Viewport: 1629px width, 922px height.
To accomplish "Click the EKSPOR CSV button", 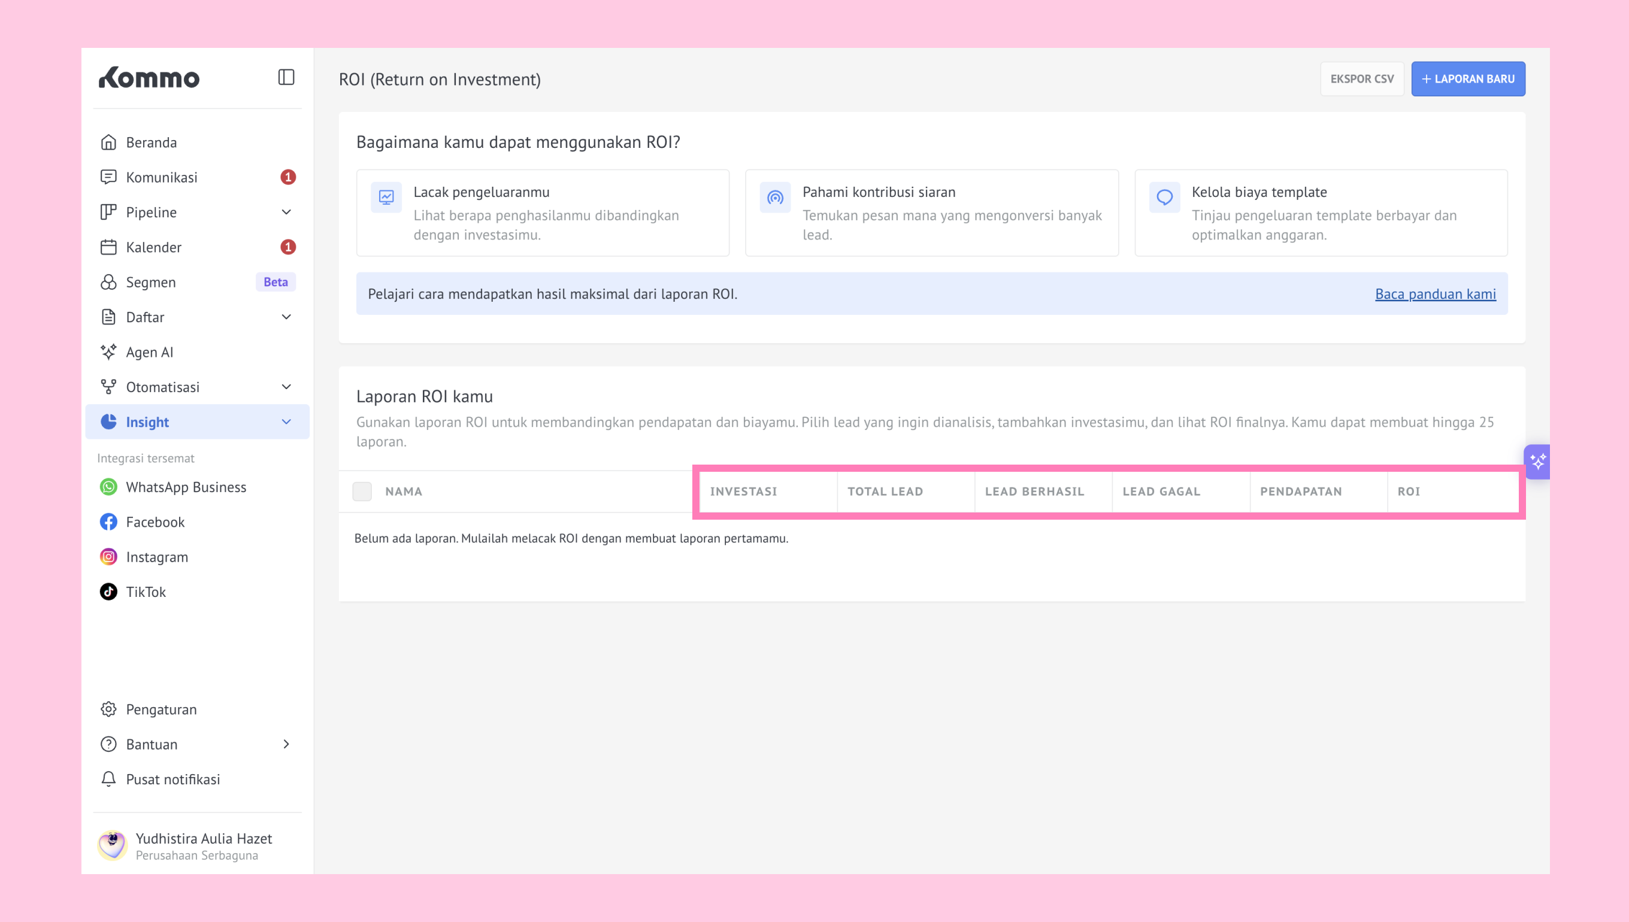I will click(1362, 78).
